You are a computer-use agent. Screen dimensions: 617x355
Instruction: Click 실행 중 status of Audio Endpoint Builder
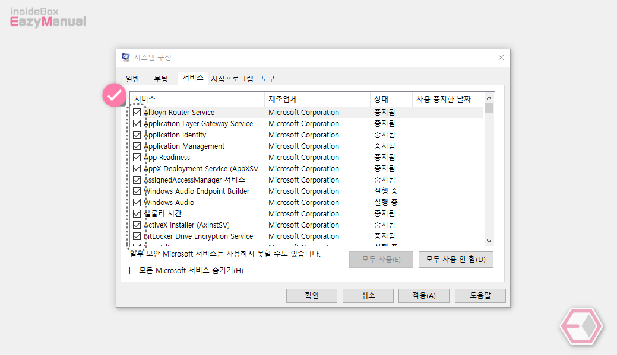pyautogui.click(x=385, y=191)
